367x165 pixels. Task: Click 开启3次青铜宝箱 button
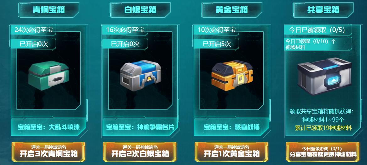point(48,152)
